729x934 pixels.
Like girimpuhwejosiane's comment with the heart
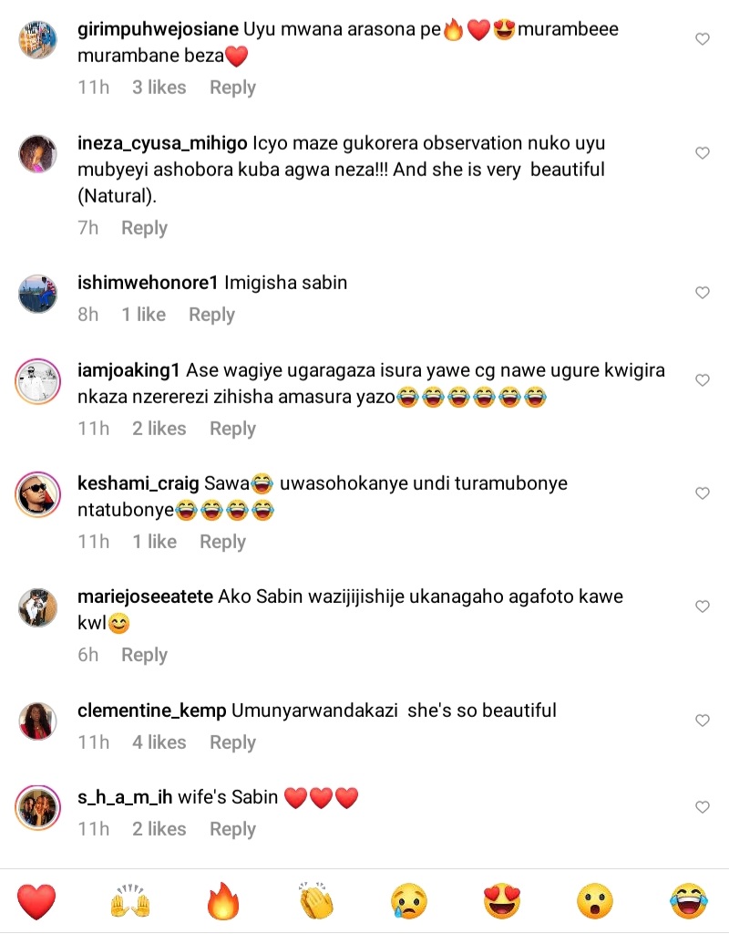click(703, 39)
